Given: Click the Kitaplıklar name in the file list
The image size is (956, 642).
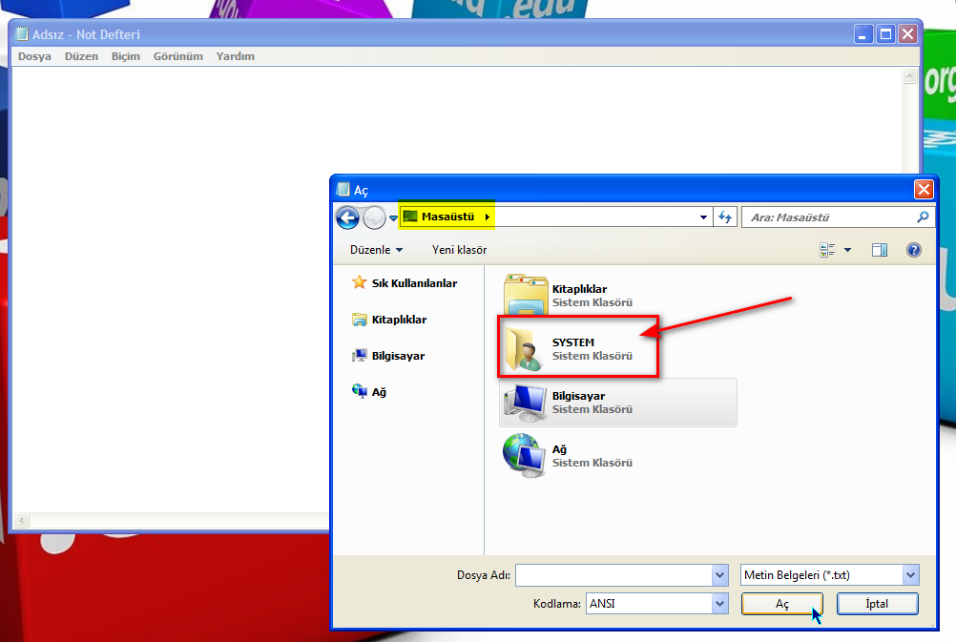Looking at the screenshot, I should point(579,289).
